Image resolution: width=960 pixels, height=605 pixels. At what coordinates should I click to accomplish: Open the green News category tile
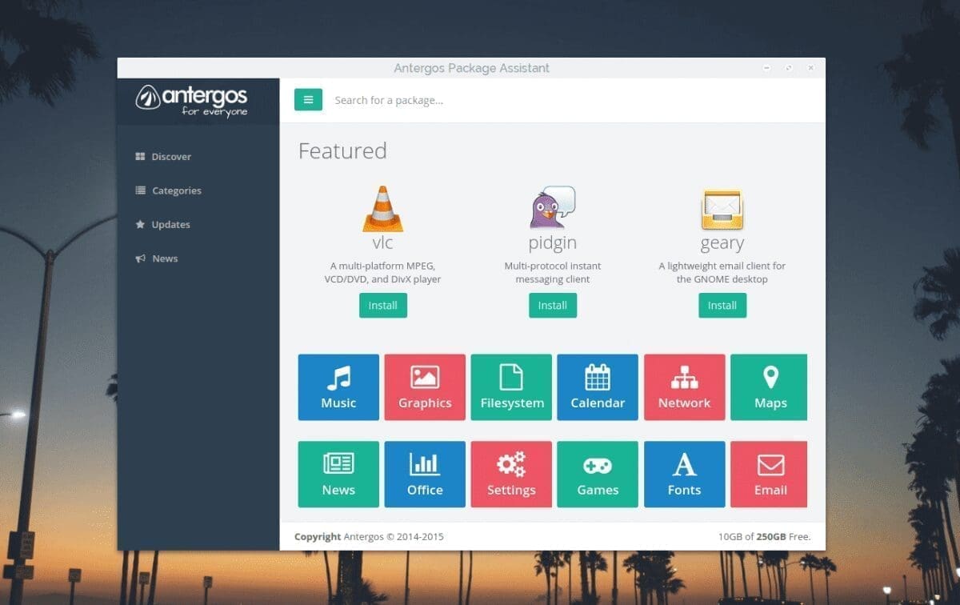338,475
